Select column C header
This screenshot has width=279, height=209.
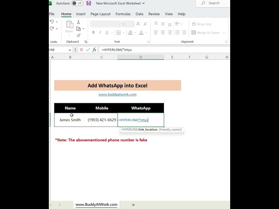click(102, 57)
